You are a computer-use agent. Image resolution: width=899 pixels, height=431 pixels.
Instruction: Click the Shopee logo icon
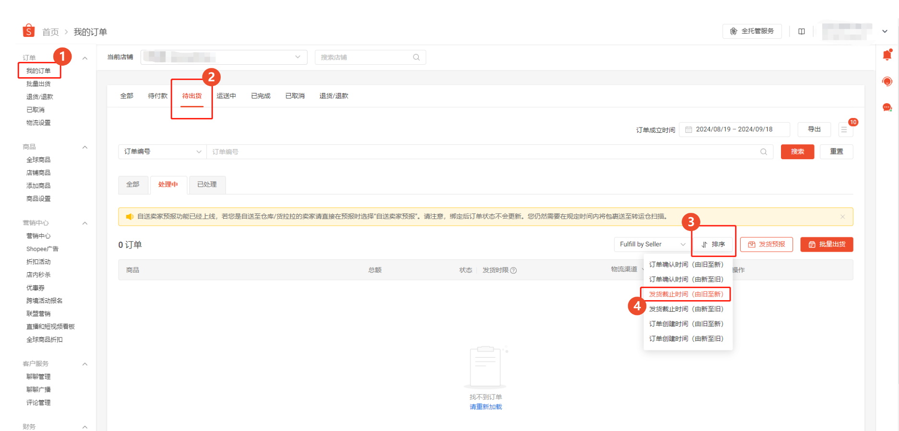tap(29, 31)
